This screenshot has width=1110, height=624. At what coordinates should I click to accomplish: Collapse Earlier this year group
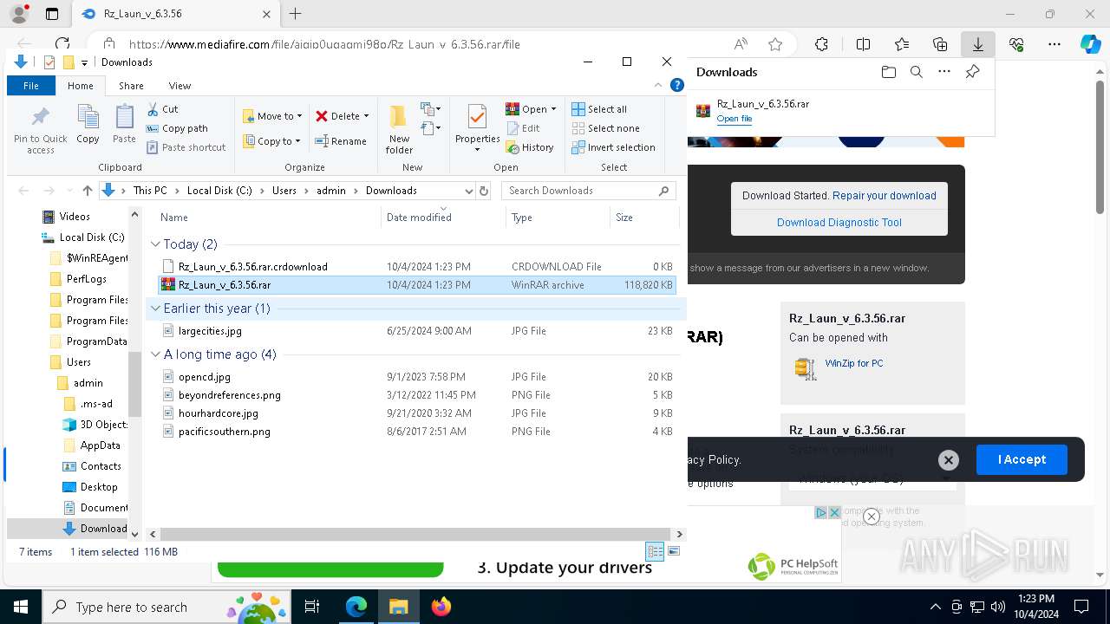tap(155, 309)
